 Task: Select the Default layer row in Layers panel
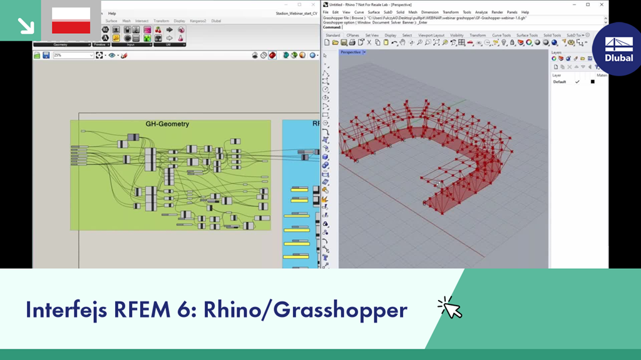[579, 82]
